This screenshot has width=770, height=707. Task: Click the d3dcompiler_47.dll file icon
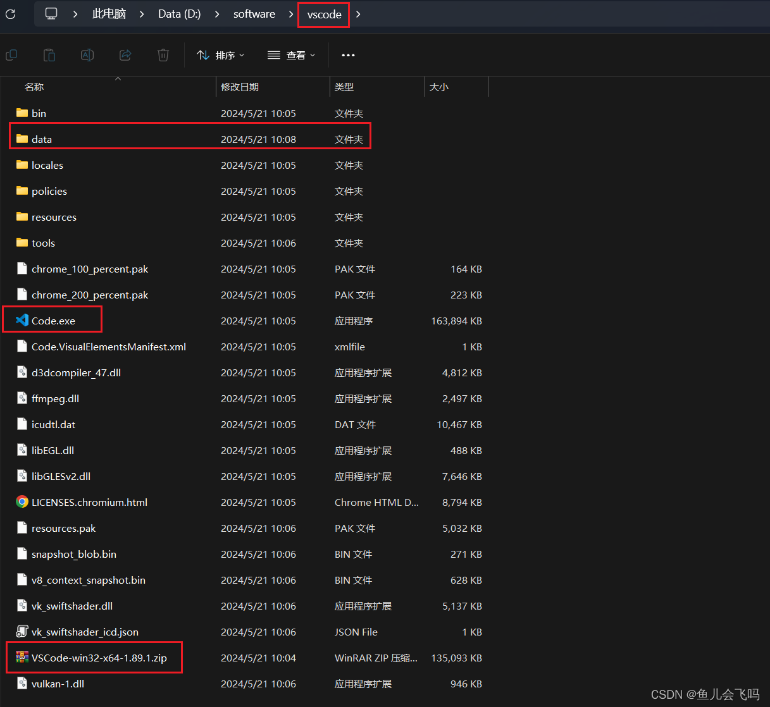pos(22,372)
